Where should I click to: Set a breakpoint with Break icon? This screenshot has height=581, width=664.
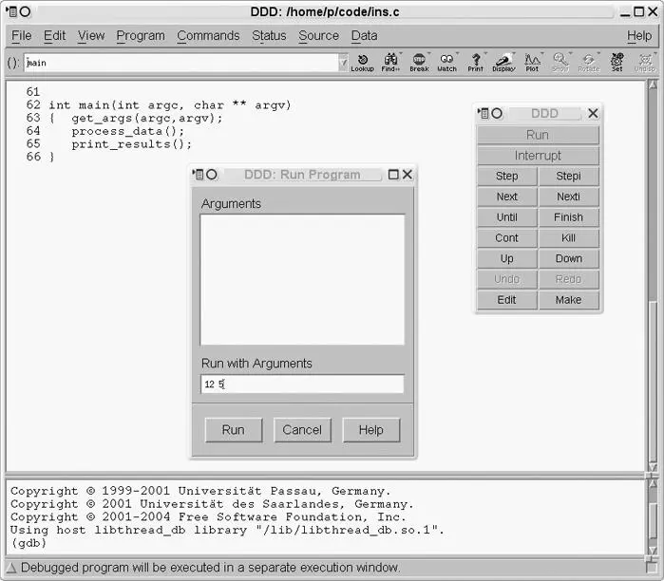[x=419, y=63]
